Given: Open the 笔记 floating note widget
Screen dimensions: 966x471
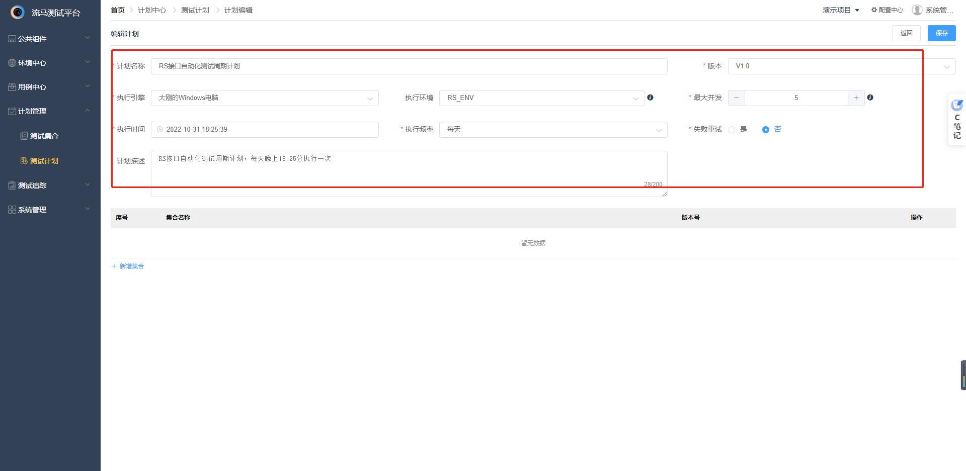Looking at the screenshot, I should coord(956,120).
